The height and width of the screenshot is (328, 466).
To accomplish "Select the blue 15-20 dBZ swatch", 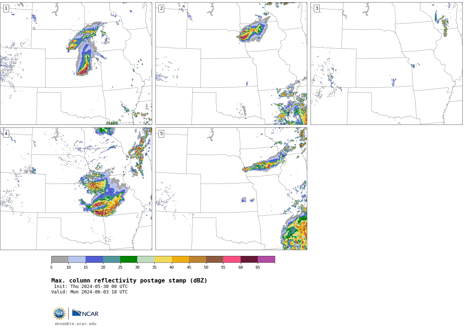I will pyautogui.click(x=94, y=260).
